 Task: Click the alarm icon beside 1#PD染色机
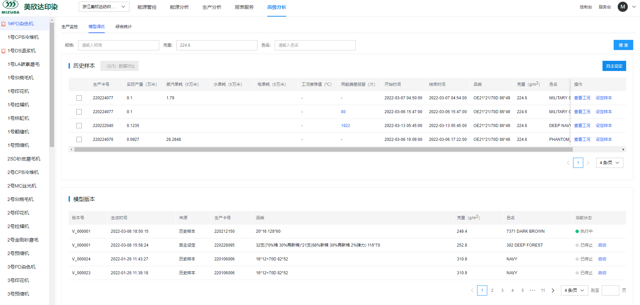click(3, 24)
